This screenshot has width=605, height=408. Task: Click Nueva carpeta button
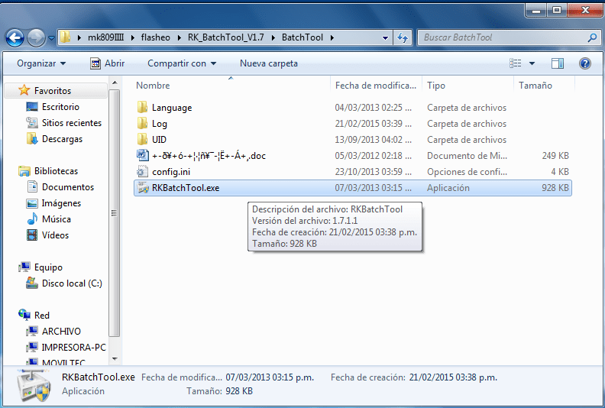(269, 63)
